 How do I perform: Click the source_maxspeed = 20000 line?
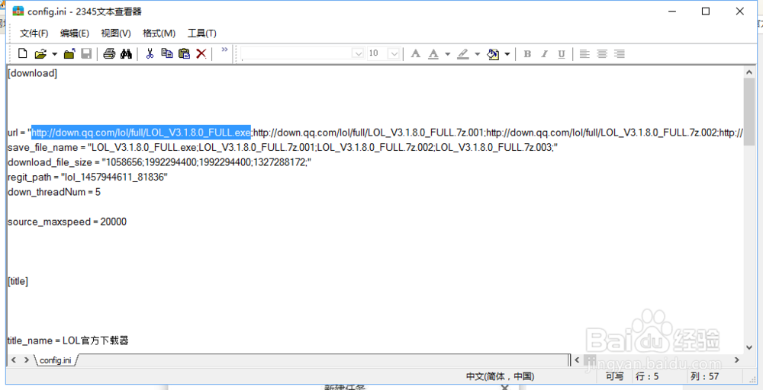[67, 222]
